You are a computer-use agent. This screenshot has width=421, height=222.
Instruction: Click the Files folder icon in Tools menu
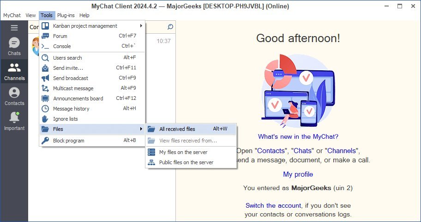(45, 129)
